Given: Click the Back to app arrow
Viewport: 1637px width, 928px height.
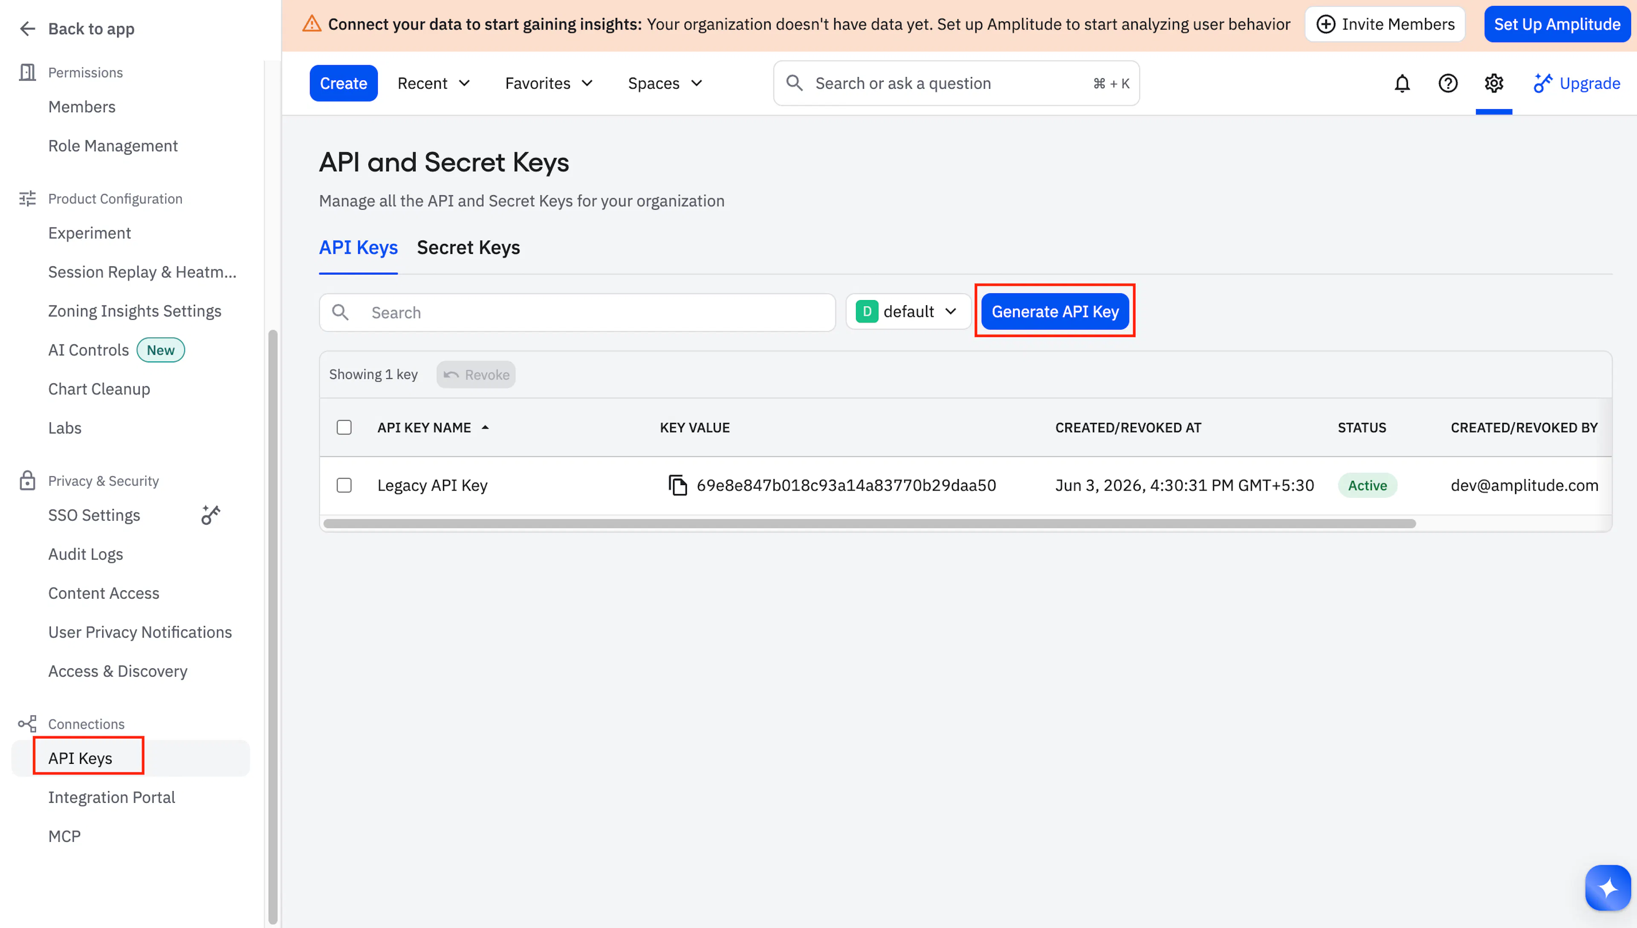Looking at the screenshot, I should pos(27,29).
